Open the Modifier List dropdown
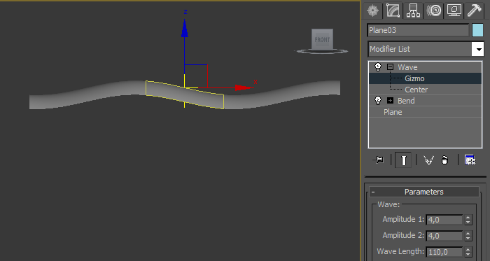 [426, 49]
